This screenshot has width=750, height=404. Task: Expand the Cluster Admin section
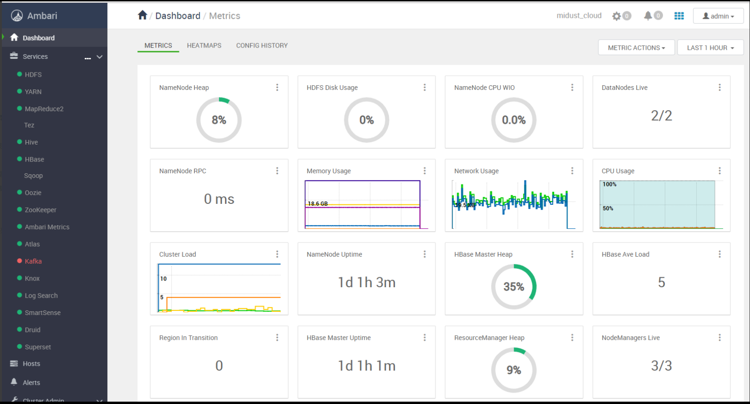99,400
